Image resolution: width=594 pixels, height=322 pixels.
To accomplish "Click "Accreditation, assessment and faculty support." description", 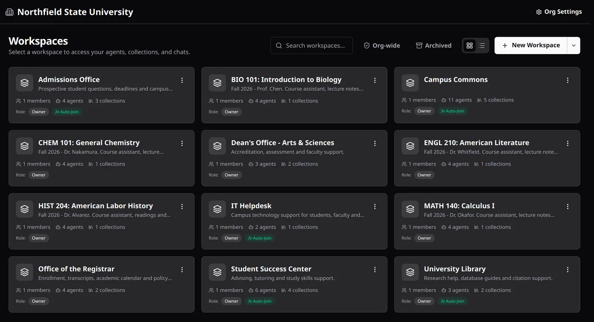I will [x=288, y=152].
